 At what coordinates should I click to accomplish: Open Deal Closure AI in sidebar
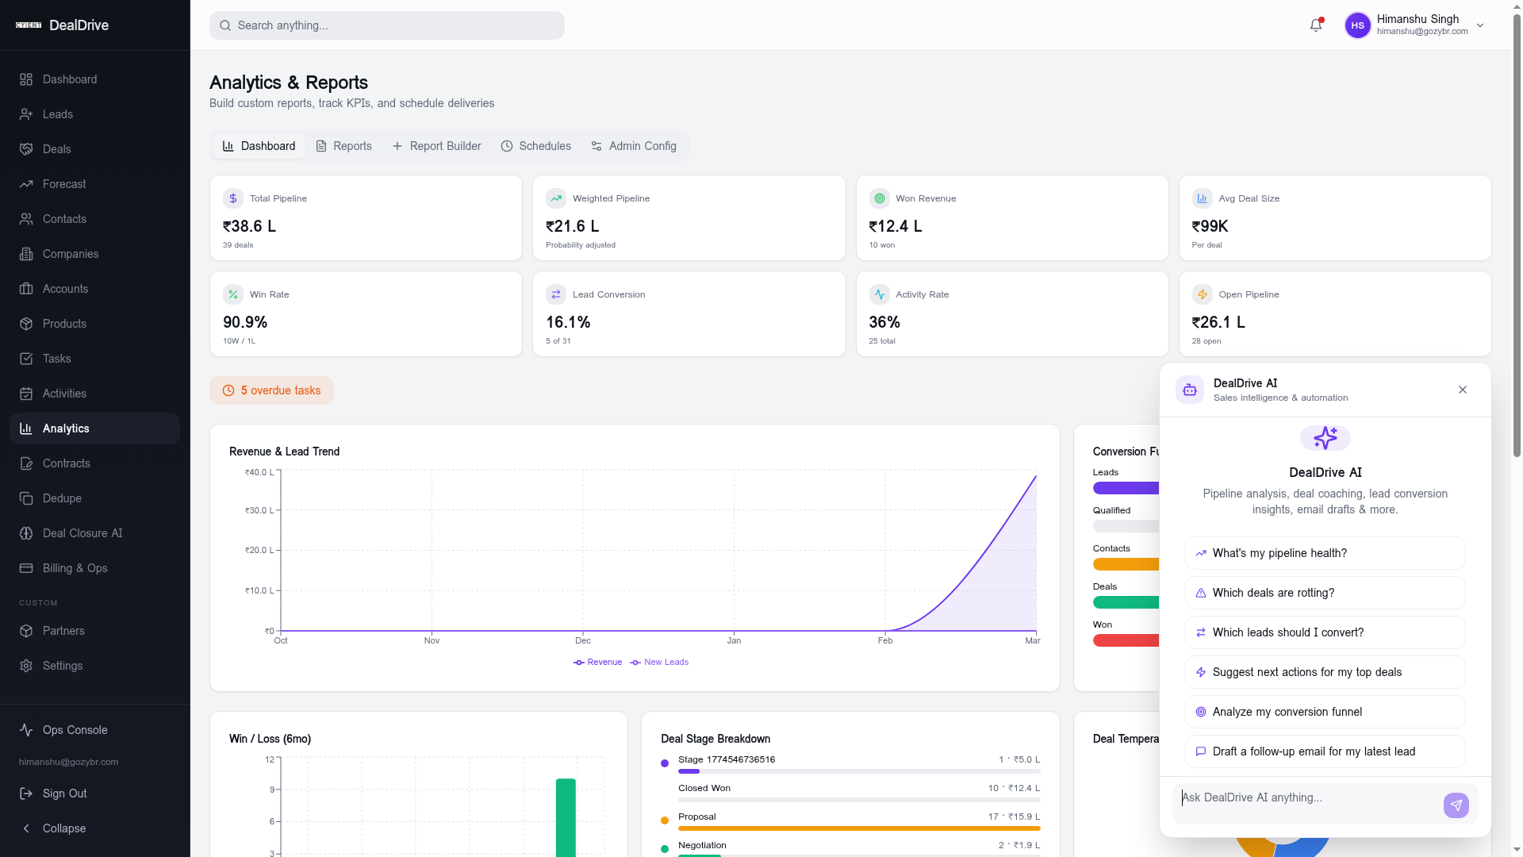click(x=95, y=533)
